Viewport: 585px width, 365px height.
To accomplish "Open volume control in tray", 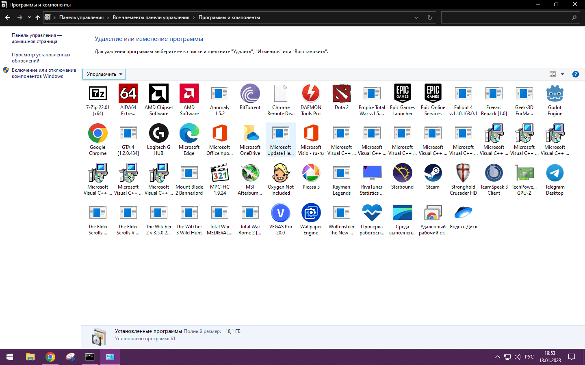I will click(x=517, y=357).
